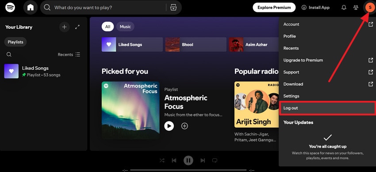This screenshot has width=376, height=172.
Task: Expand Your Library with arrows icon
Action: pyautogui.click(x=77, y=27)
